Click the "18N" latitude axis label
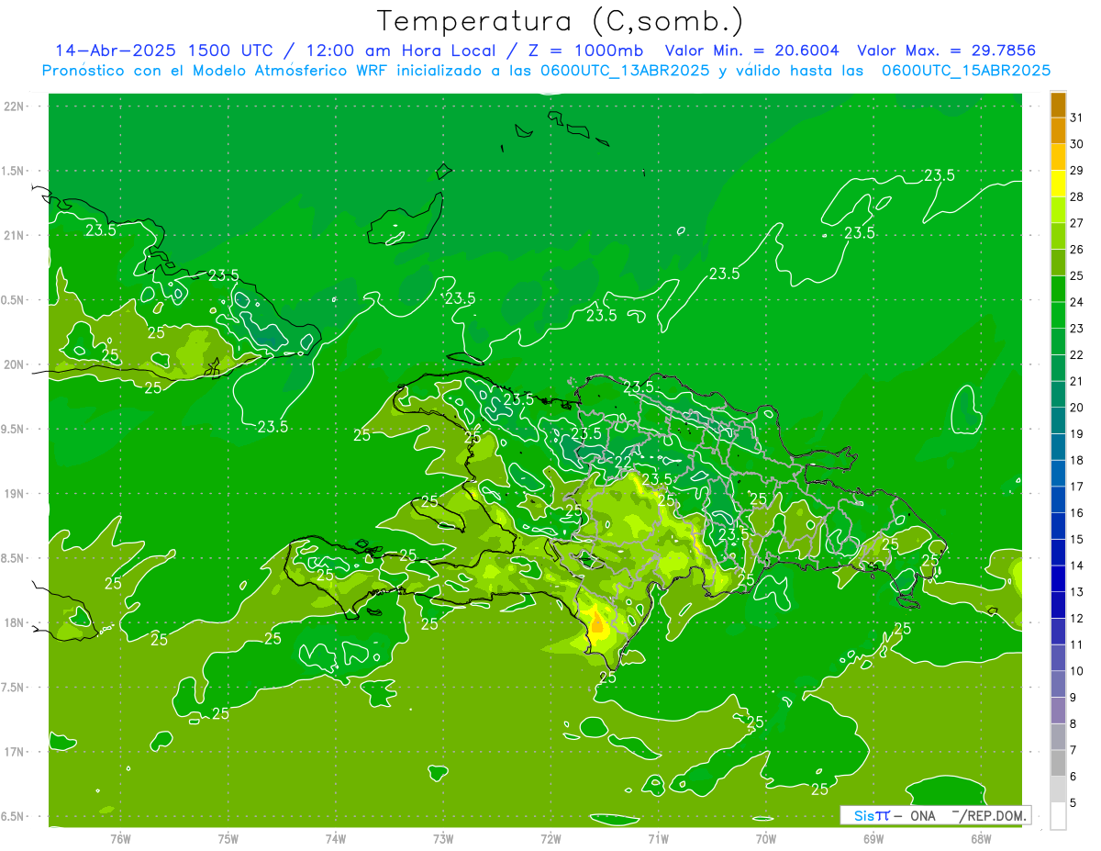 point(14,623)
